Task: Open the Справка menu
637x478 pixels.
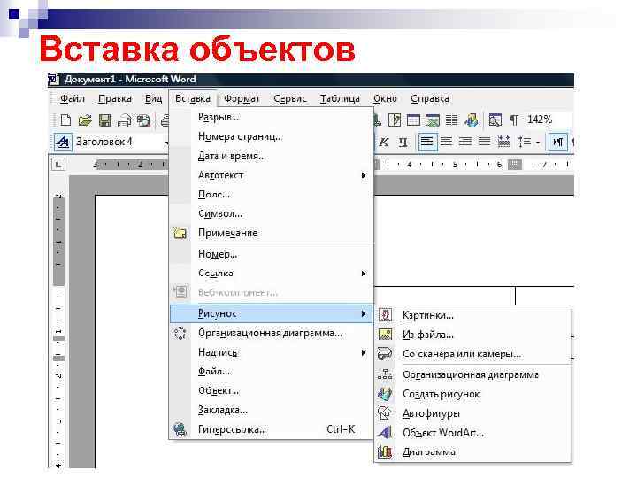Action: click(x=430, y=99)
